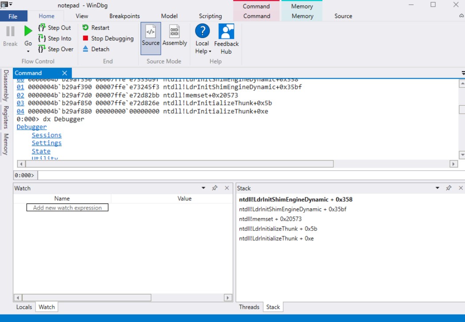Click Command output scroll down arrow

click(462, 155)
